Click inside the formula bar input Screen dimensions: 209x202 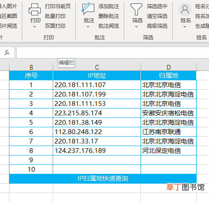click(113, 53)
